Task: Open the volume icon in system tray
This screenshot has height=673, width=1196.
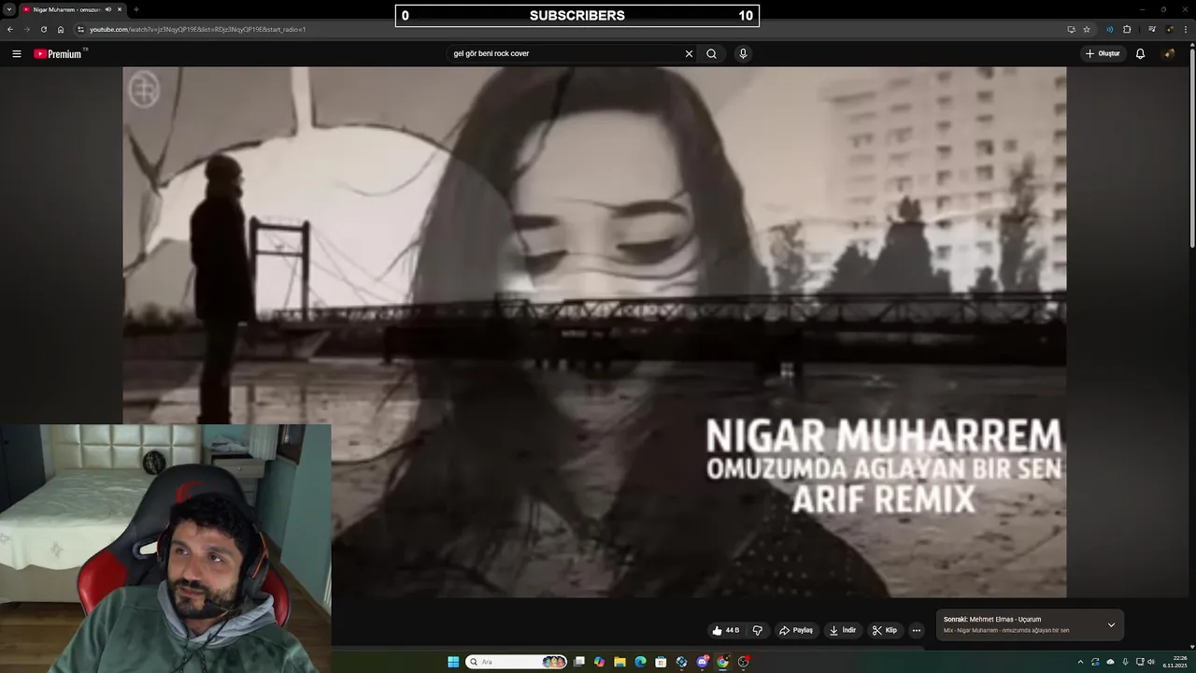Action: [x=1150, y=662]
